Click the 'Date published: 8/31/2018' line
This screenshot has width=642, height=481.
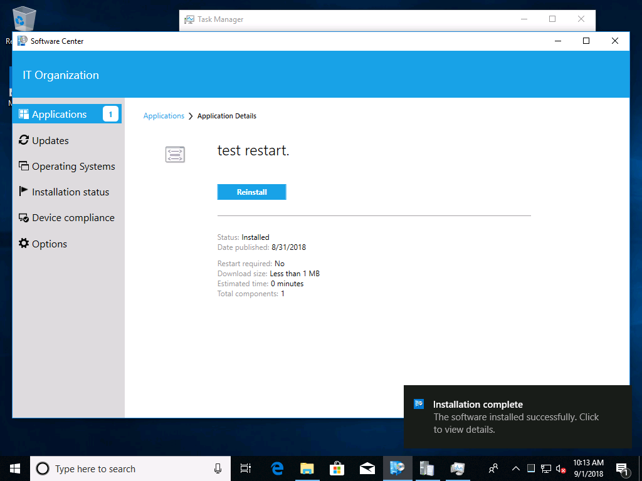(x=261, y=247)
